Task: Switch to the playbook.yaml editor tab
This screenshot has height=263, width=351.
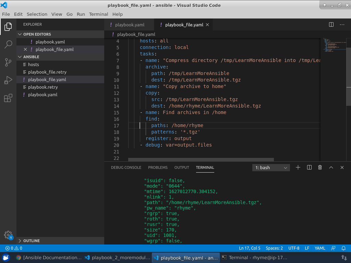Action: 130,25
